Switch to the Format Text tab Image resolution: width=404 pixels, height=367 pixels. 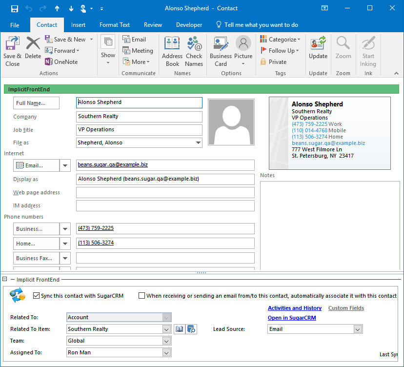[115, 25]
